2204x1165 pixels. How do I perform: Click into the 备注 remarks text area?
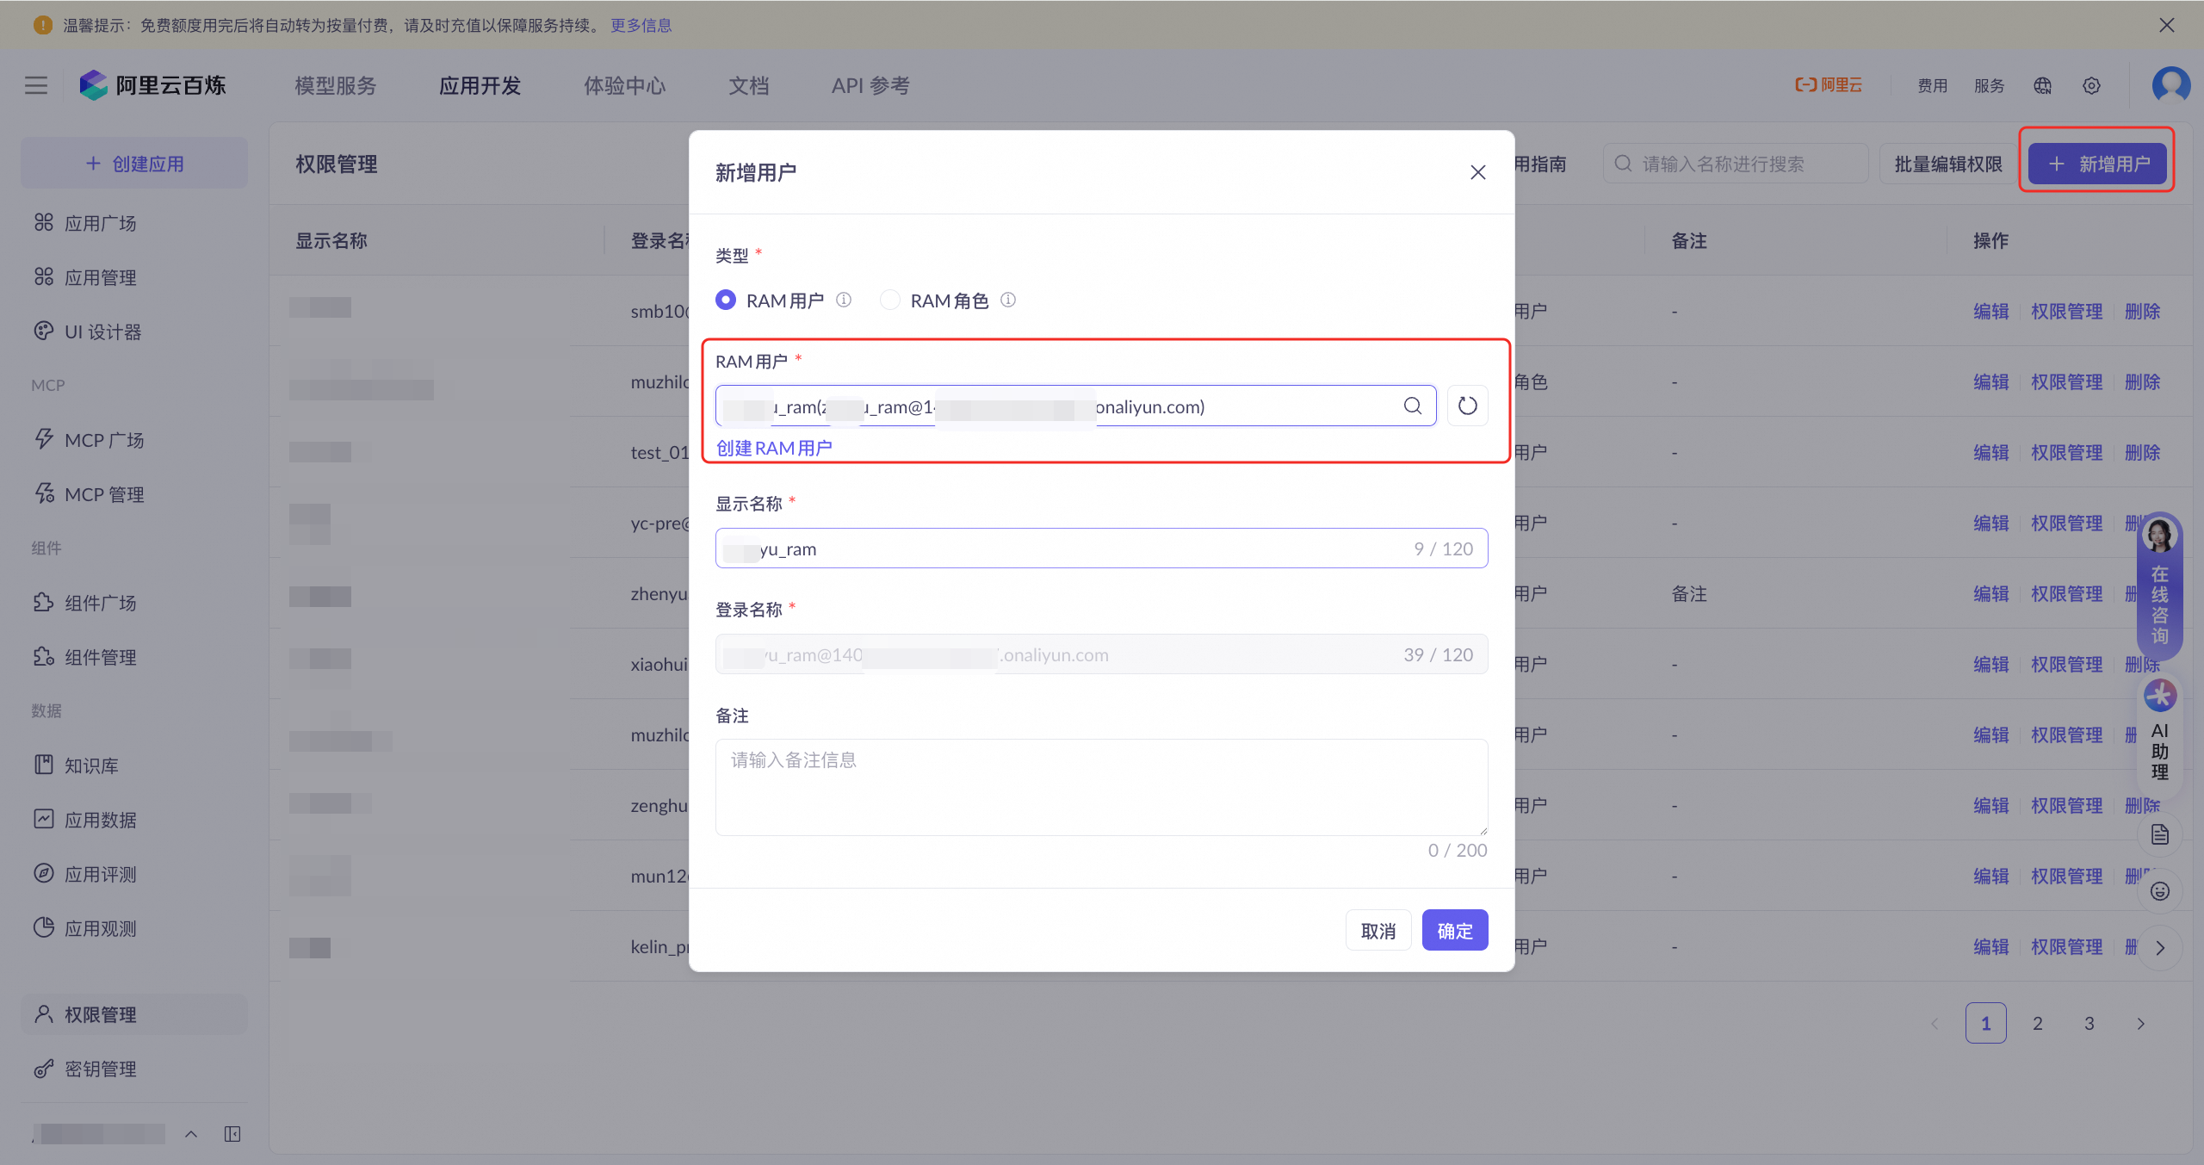pyautogui.click(x=1100, y=786)
